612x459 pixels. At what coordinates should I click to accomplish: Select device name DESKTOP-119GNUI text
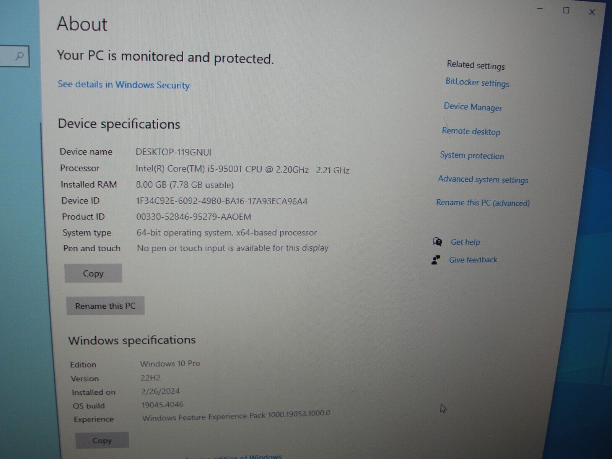[174, 152]
